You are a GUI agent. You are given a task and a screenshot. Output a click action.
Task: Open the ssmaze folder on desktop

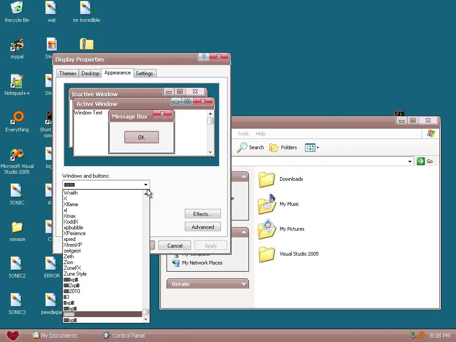coord(17,231)
